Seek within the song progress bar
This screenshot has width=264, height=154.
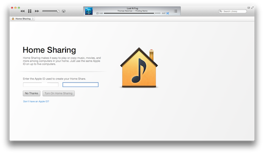click(x=132, y=13)
